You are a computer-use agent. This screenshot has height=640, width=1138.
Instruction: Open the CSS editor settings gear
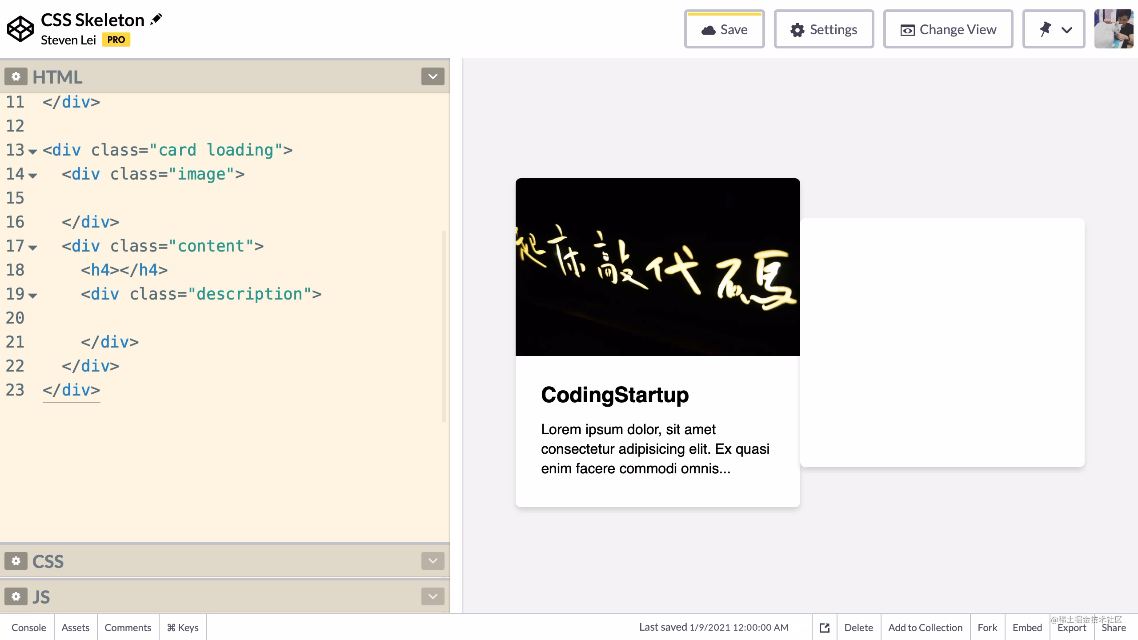16,561
